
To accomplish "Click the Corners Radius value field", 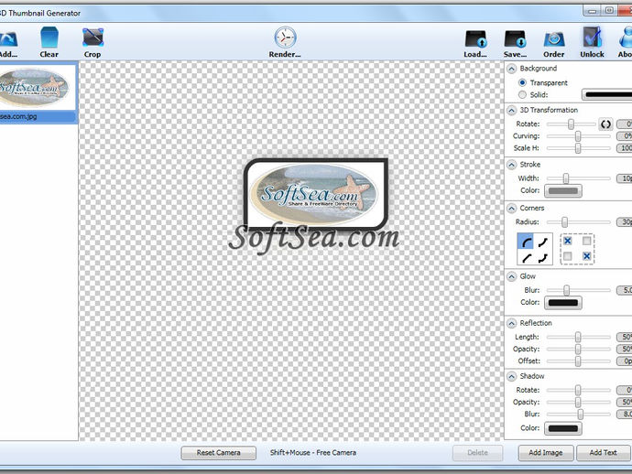I will click(x=625, y=221).
